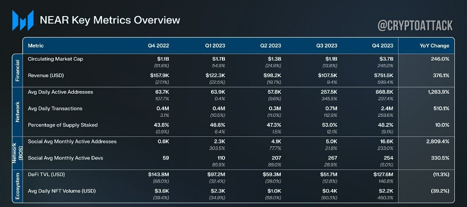467x207 pixels.
Task: Click the 48.2% supply staked value
Action: (386, 125)
